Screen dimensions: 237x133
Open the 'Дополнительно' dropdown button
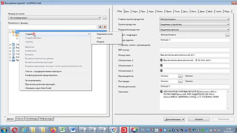point(174,119)
